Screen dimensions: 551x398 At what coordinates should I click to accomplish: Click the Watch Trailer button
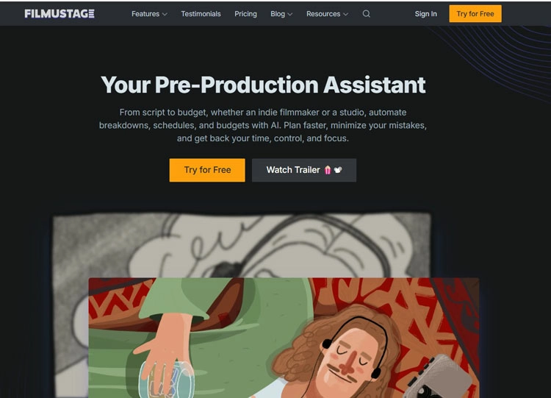coord(304,170)
